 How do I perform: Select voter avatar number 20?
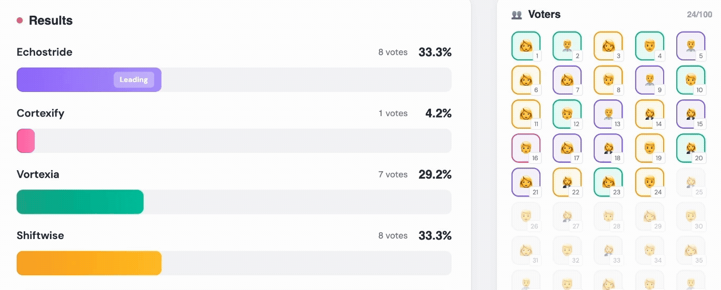pyautogui.click(x=690, y=148)
